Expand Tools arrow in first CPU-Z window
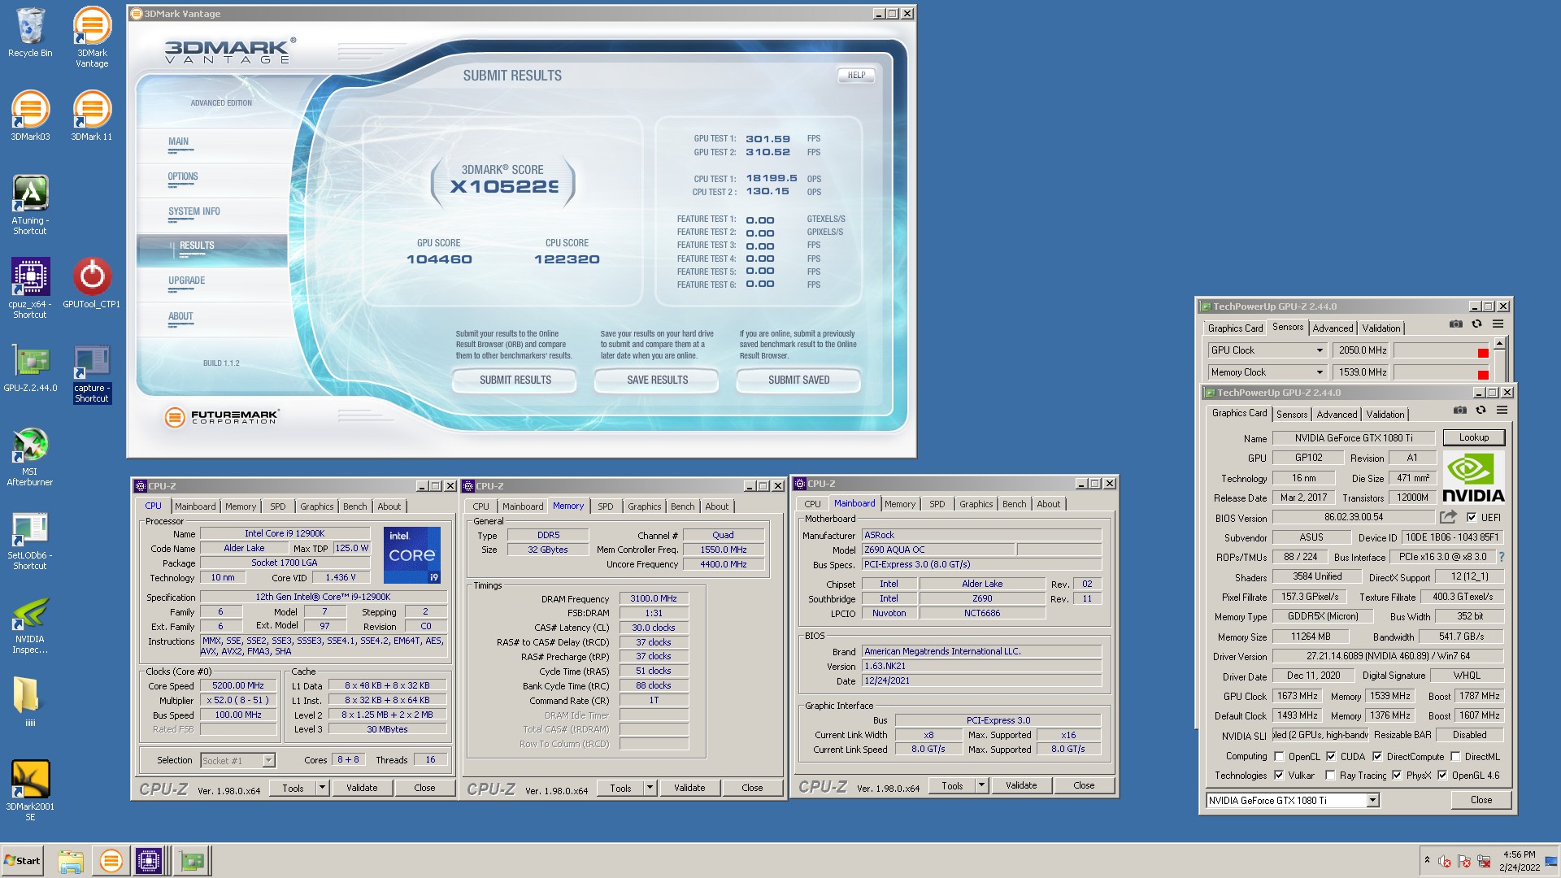 (x=322, y=788)
